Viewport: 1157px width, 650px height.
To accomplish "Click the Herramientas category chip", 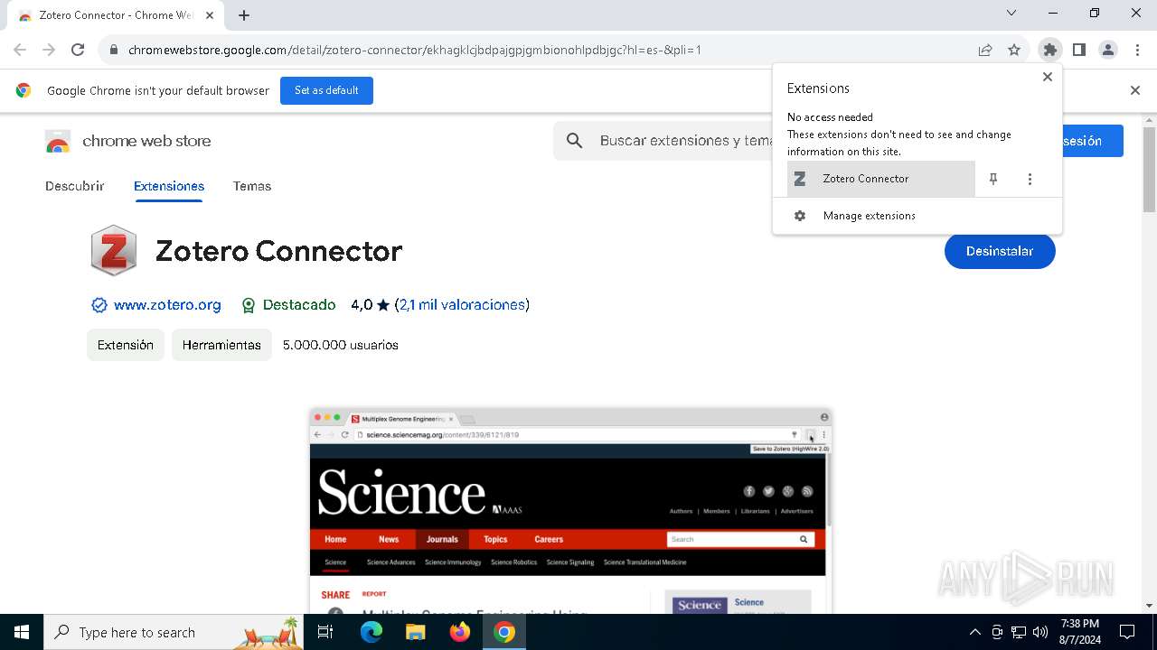I will tap(221, 345).
